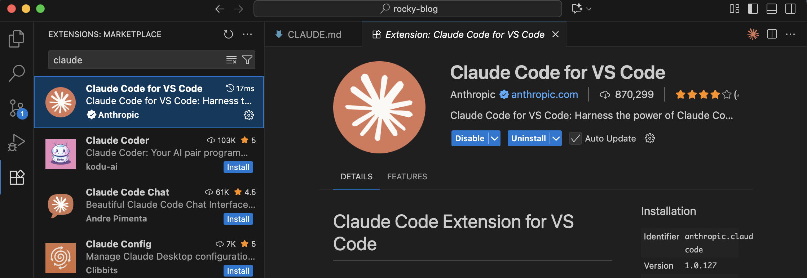Split the editor to the right
Viewport: 807px width, 278px height.
click(772, 34)
